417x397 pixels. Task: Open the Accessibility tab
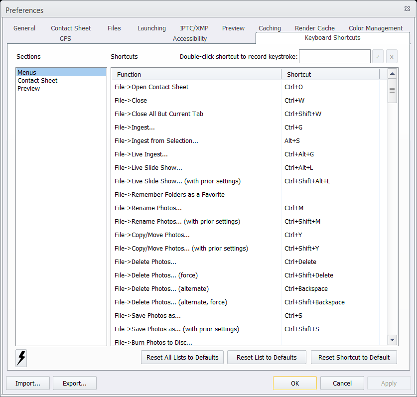(189, 38)
